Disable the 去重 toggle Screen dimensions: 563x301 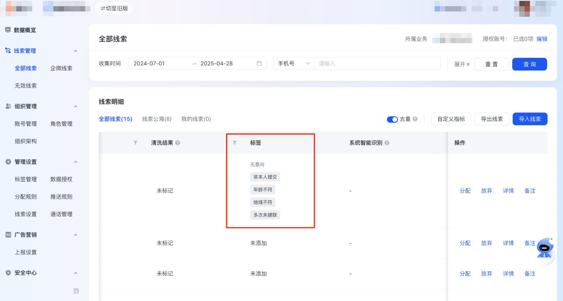[x=392, y=119]
